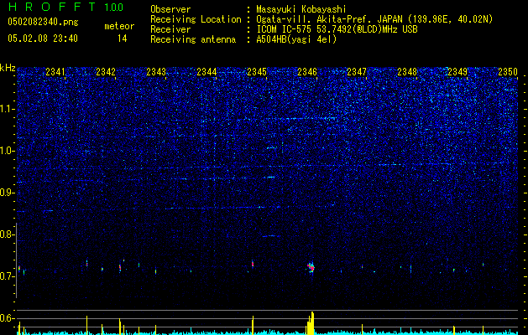Click the Receiving antenna label
Image resolution: width=528 pixels, height=335 pixels.
193,39
